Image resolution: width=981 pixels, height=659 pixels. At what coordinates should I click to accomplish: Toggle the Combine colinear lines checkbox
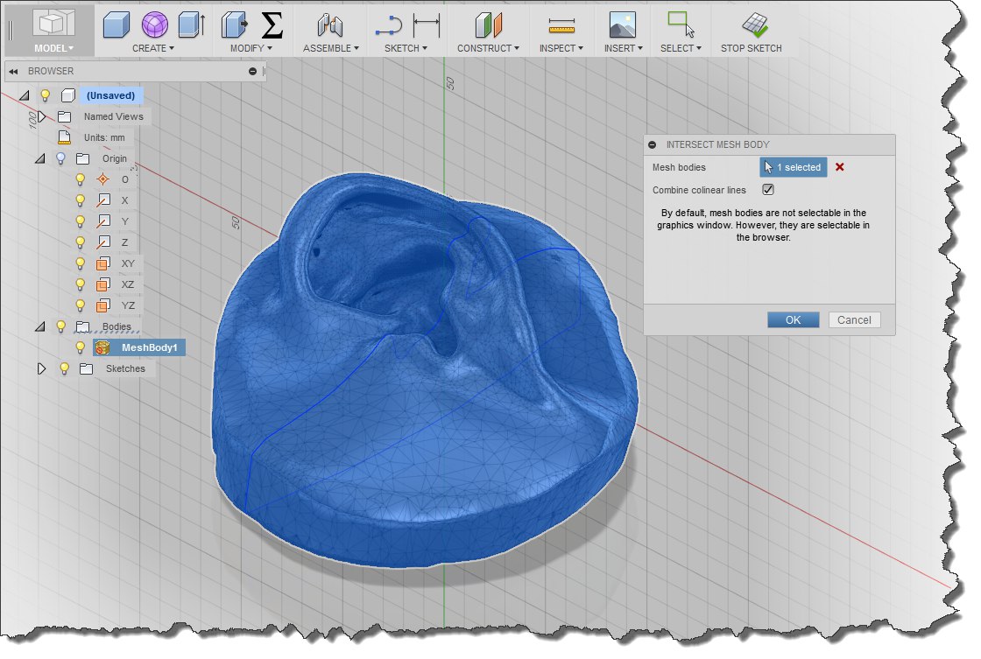point(767,189)
